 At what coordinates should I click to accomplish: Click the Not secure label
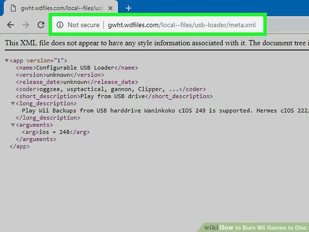pos(84,25)
